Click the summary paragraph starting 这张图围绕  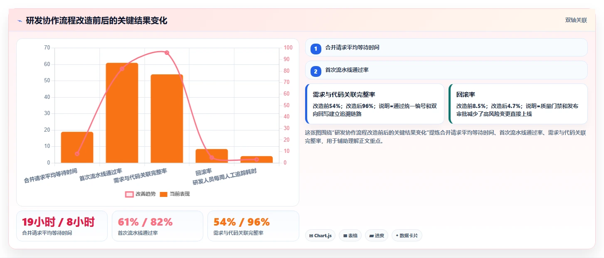point(446,137)
